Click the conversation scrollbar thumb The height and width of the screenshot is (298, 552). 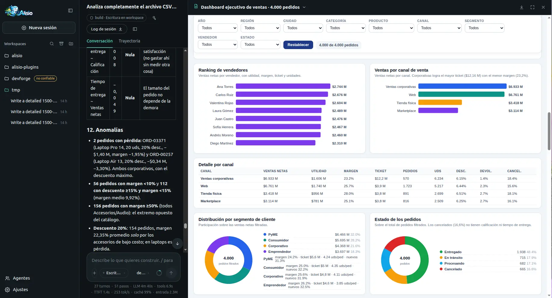tap(185, 226)
